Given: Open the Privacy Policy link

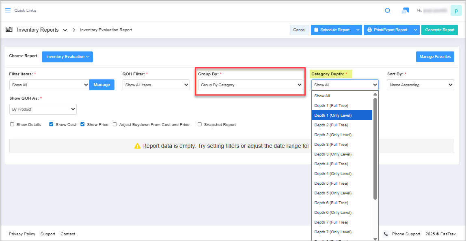Looking at the screenshot, I should tap(22, 234).
